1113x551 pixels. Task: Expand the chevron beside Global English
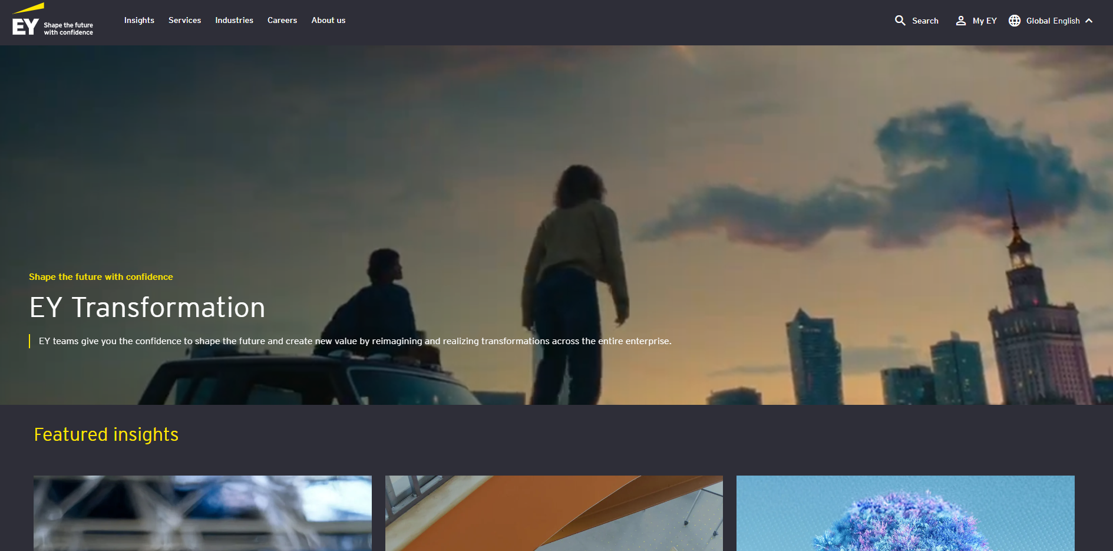coord(1089,21)
